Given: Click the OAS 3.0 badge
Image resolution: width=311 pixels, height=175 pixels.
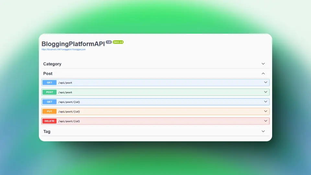Looking at the screenshot, I should click(118, 42).
